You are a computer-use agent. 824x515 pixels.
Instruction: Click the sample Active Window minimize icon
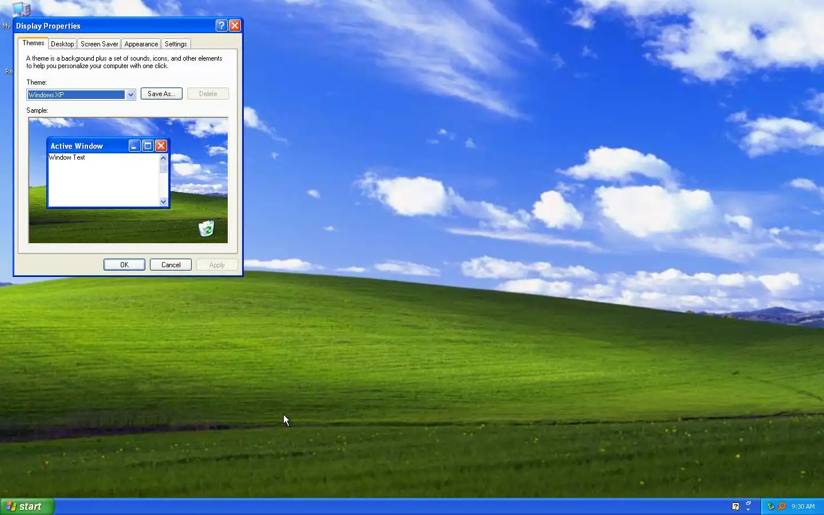[134, 146]
